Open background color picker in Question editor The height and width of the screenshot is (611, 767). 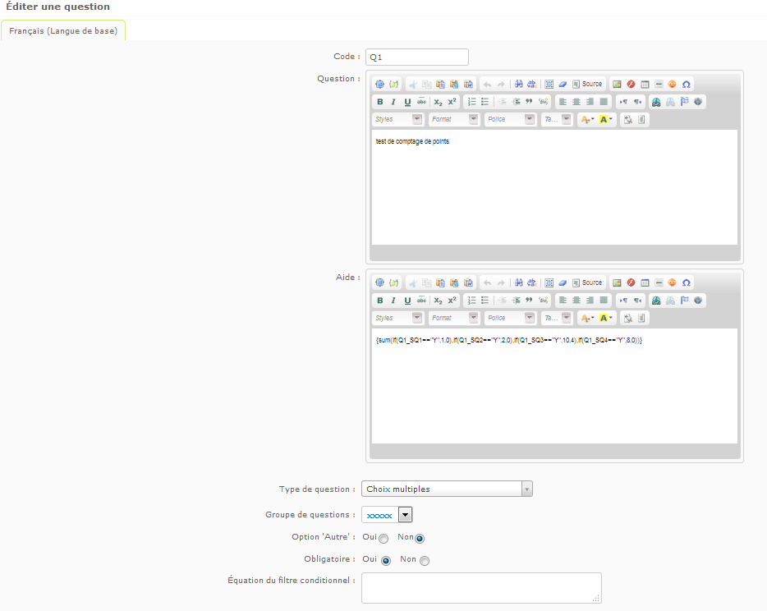pyautogui.click(x=607, y=120)
